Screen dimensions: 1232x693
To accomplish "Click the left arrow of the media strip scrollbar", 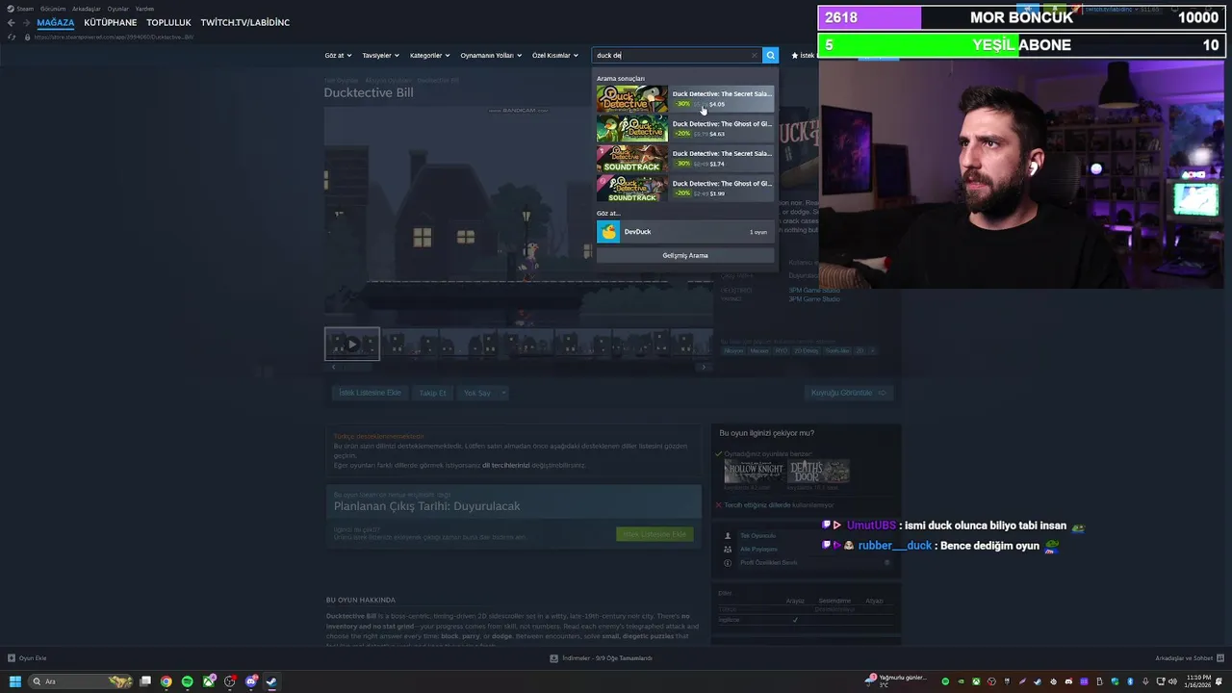I will [333, 367].
